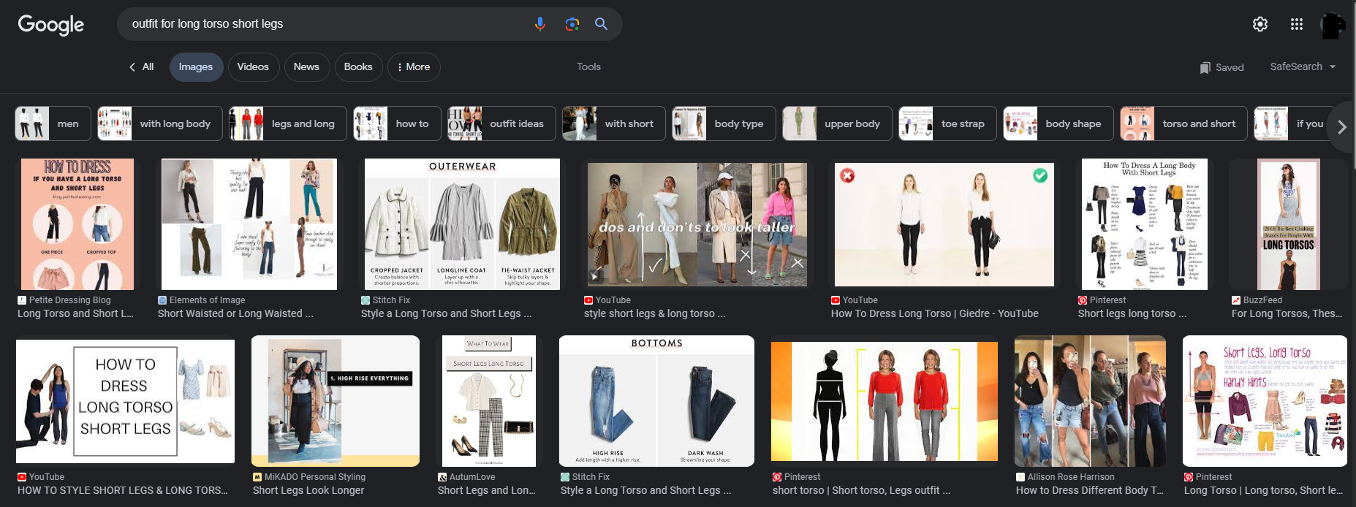The width and height of the screenshot is (1356, 507).
Task: Open the Google account avatar
Action: (1332, 26)
